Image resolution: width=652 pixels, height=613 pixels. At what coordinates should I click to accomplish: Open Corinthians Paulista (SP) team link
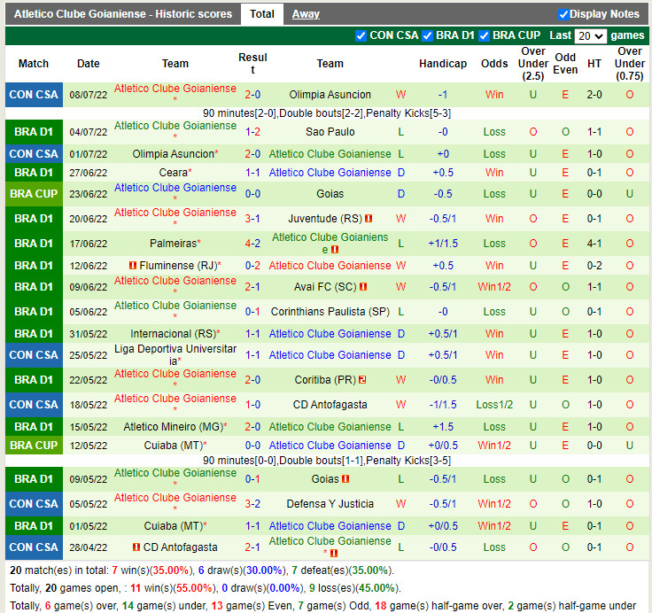tap(330, 312)
